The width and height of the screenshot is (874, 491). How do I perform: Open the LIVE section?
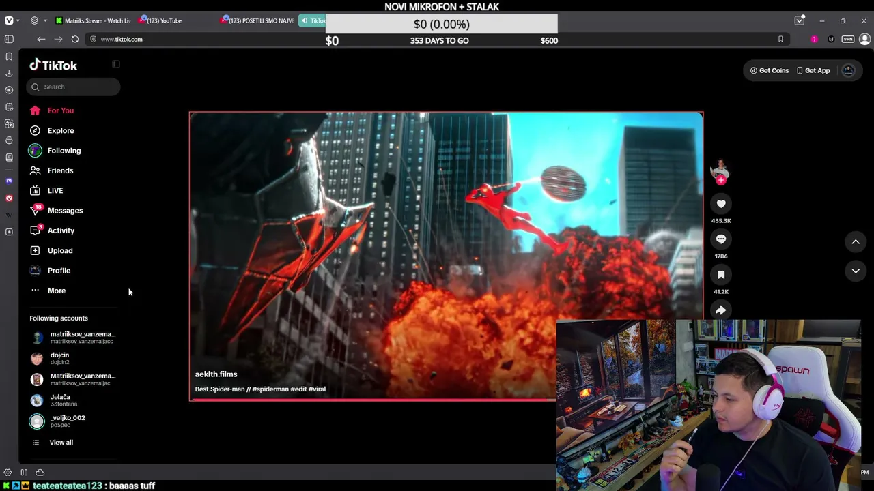pos(46,191)
